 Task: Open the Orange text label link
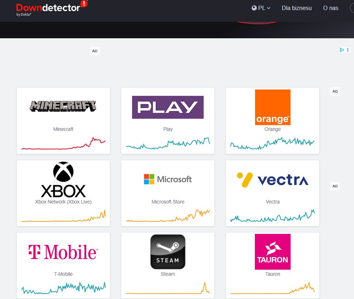273,129
